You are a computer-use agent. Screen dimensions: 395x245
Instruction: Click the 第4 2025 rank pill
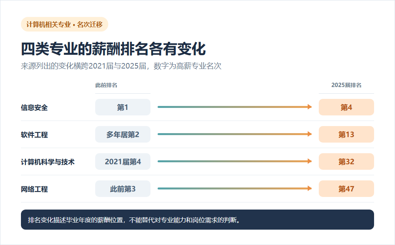[x=346, y=107]
